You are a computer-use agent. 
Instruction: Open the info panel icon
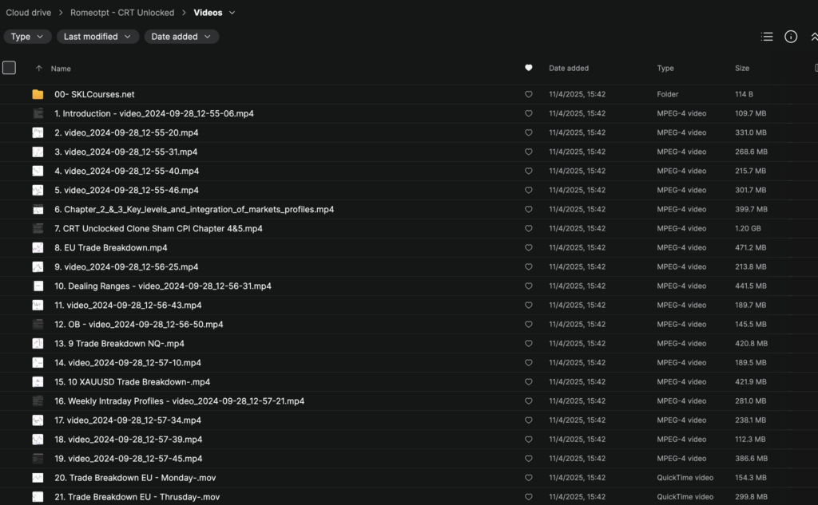791,37
